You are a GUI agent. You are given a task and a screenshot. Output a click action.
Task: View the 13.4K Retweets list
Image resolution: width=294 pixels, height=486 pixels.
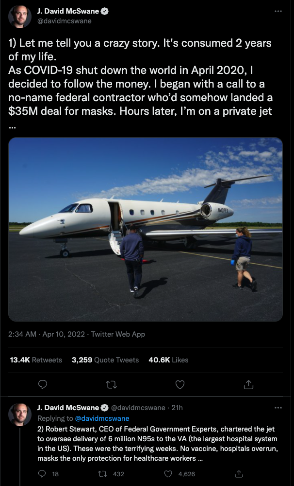tap(36, 360)
